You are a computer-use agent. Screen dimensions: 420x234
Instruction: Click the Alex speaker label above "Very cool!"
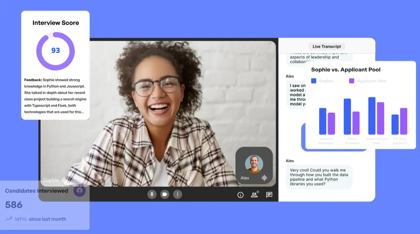coord(290,161)
